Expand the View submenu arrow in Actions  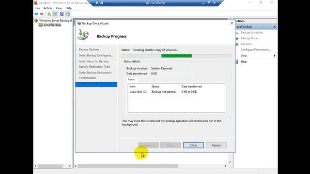(x=275, y=56)
